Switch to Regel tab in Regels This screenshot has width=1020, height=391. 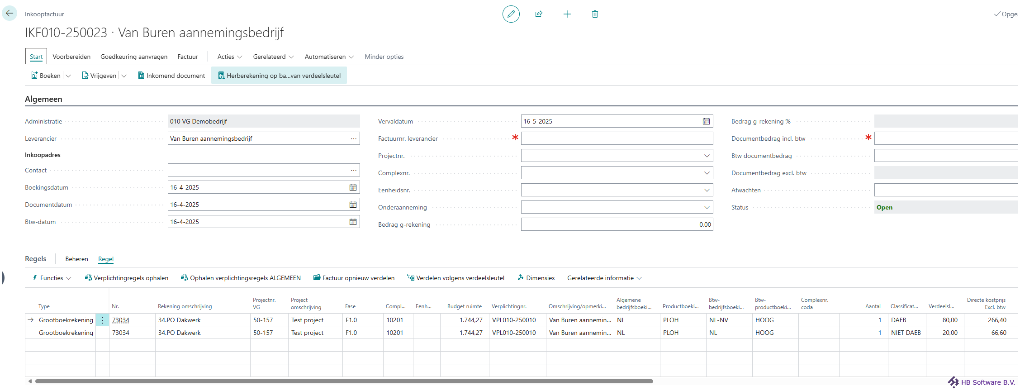click(106, 259)
